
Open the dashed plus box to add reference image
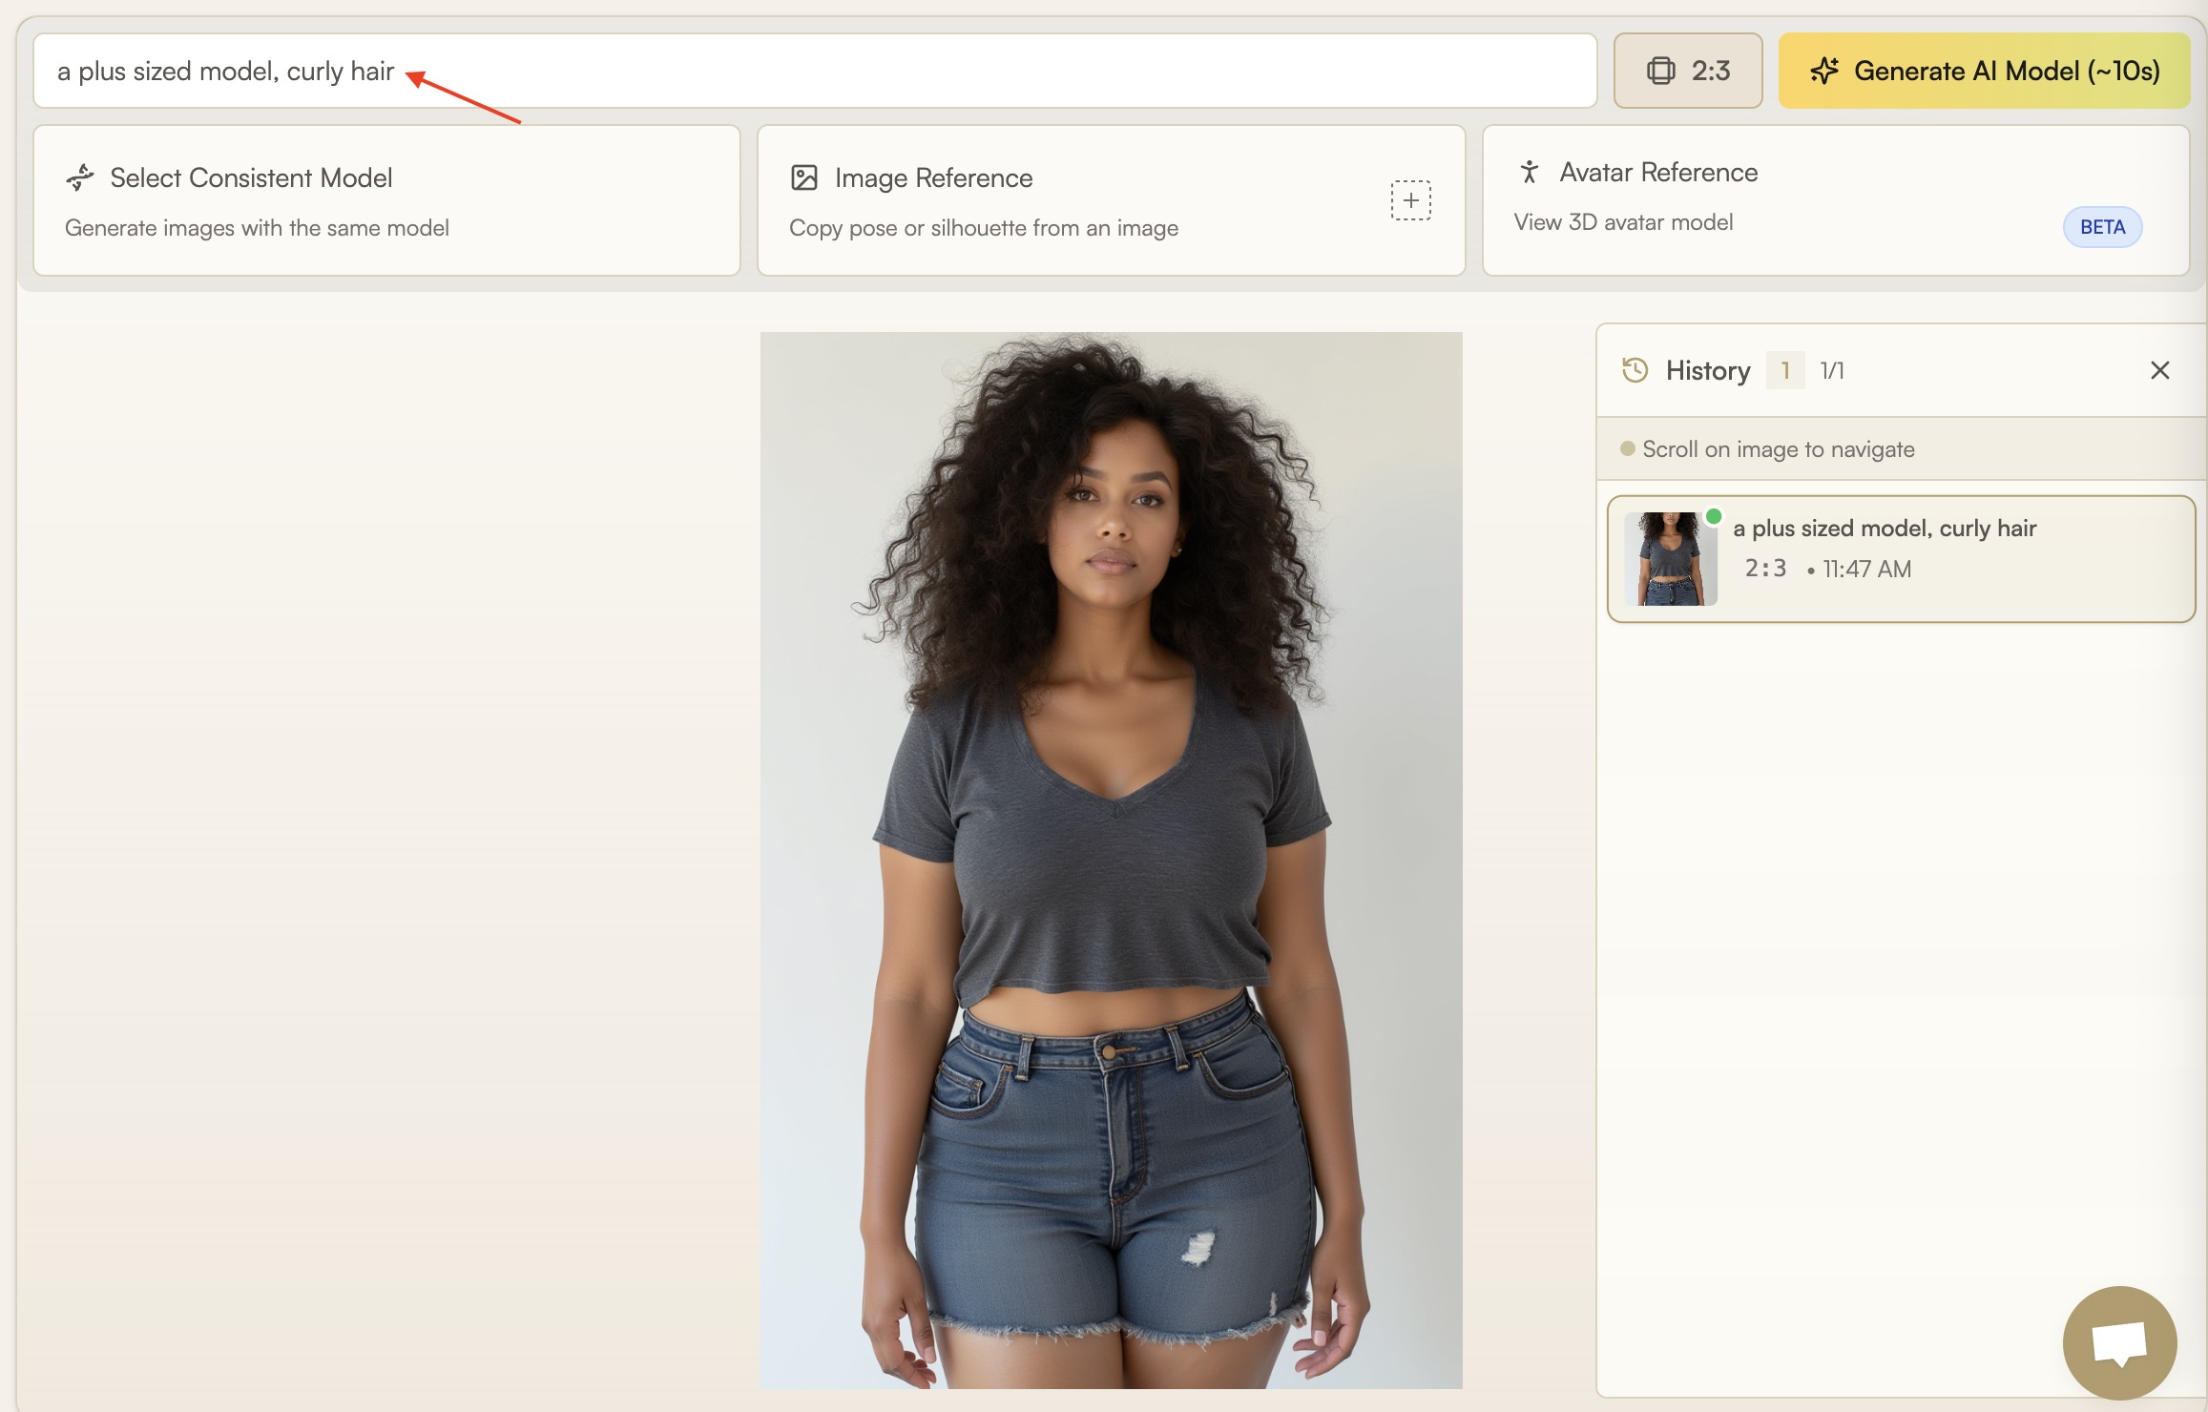click(x=1410, y=200)
